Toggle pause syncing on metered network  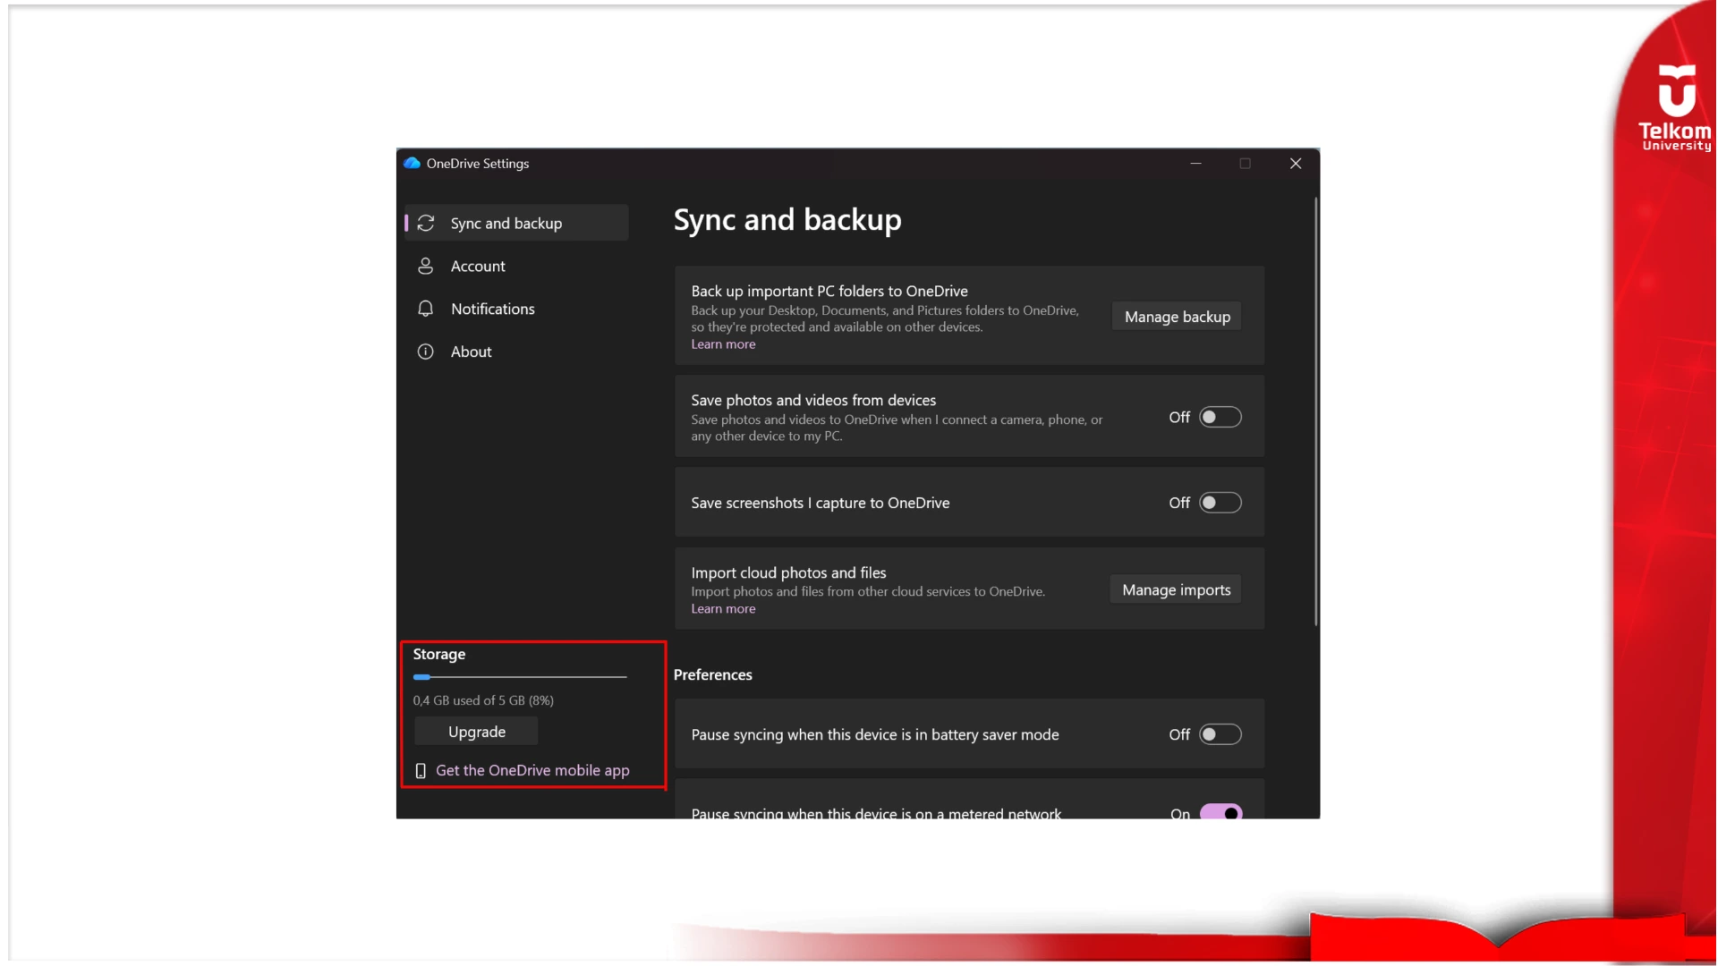1220,812
